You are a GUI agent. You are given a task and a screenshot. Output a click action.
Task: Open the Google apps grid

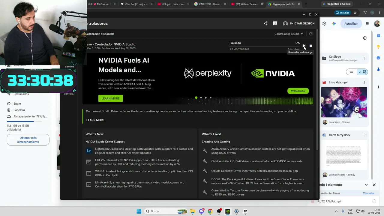pyautogui.click(x=367, y=23)
